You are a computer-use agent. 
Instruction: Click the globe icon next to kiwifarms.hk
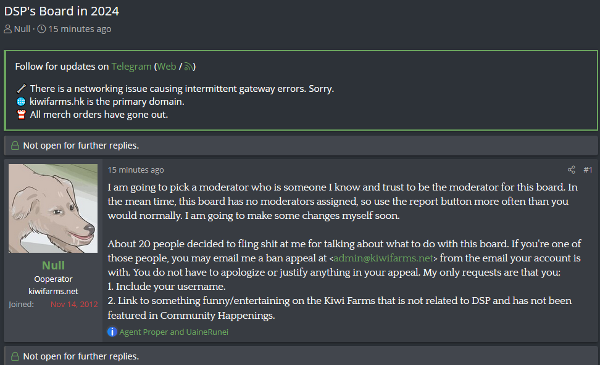point(22,102)
